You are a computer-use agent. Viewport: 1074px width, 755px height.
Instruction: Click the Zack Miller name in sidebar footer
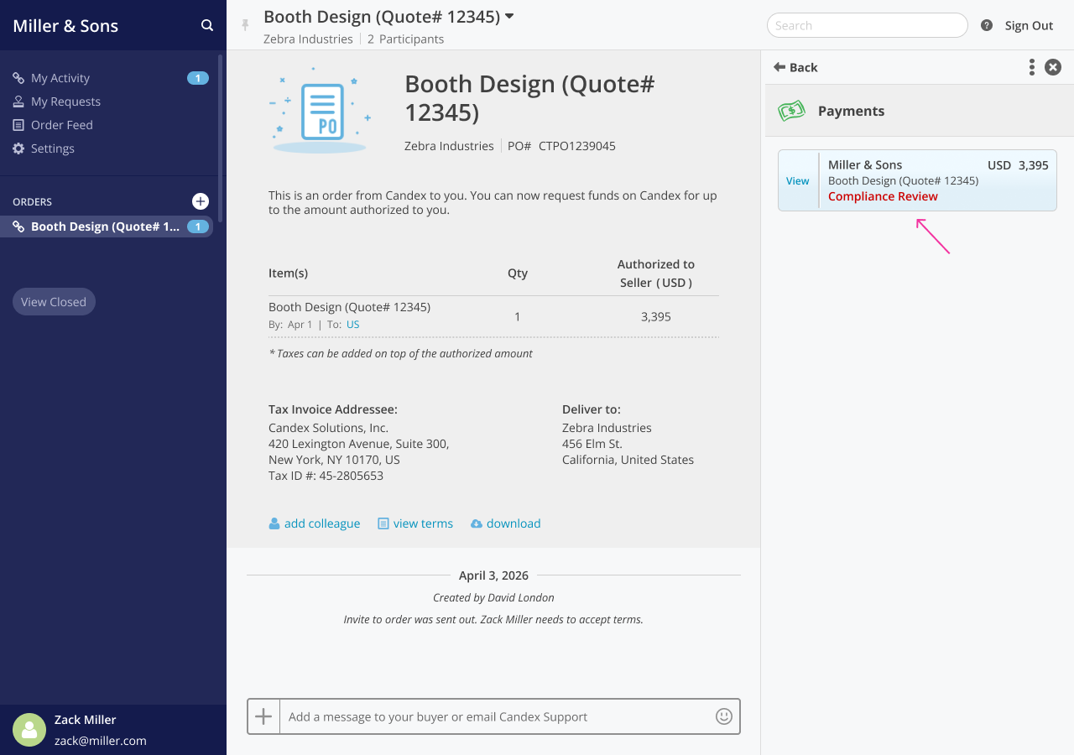pyautogui.click(x=86, y=720)
